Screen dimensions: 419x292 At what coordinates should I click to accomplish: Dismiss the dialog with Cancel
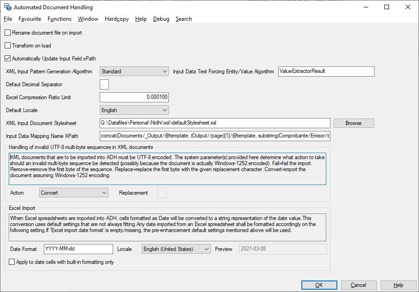click(x=359, y=285)
